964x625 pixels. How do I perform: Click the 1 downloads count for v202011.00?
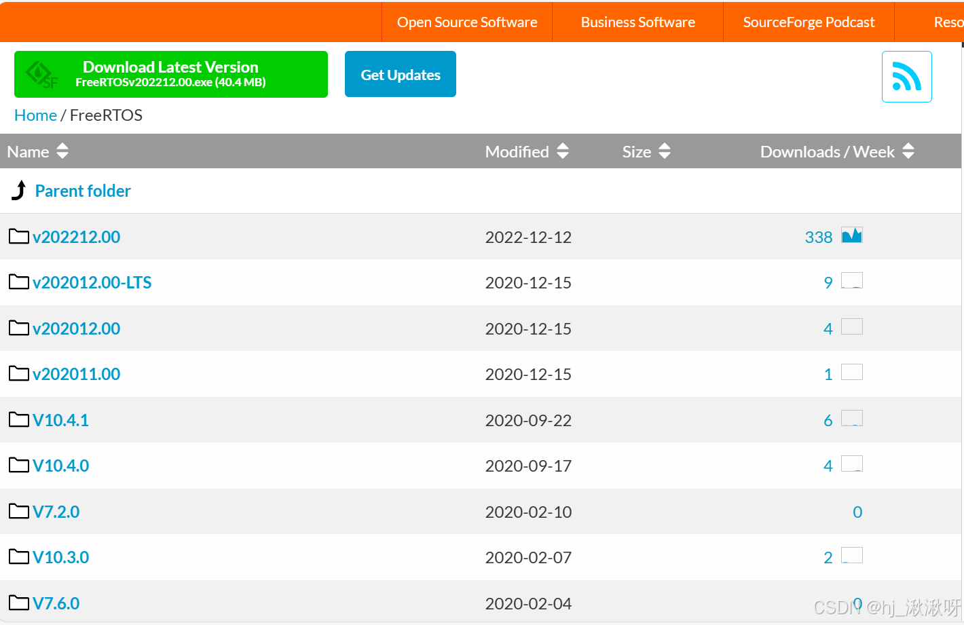coord(828,374)
